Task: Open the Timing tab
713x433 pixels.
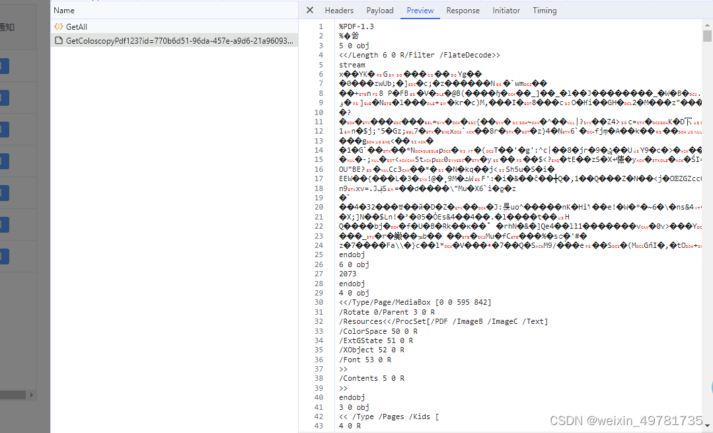Action: (544, 11)
